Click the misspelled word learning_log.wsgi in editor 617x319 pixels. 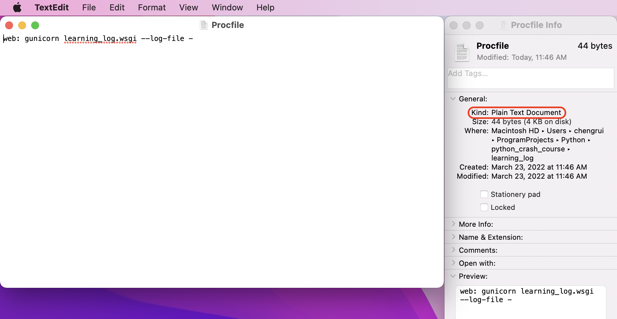pos(100,39)
